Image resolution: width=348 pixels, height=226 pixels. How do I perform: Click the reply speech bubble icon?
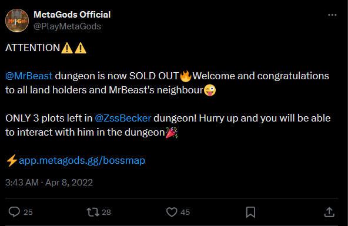(x=14, y=212)
